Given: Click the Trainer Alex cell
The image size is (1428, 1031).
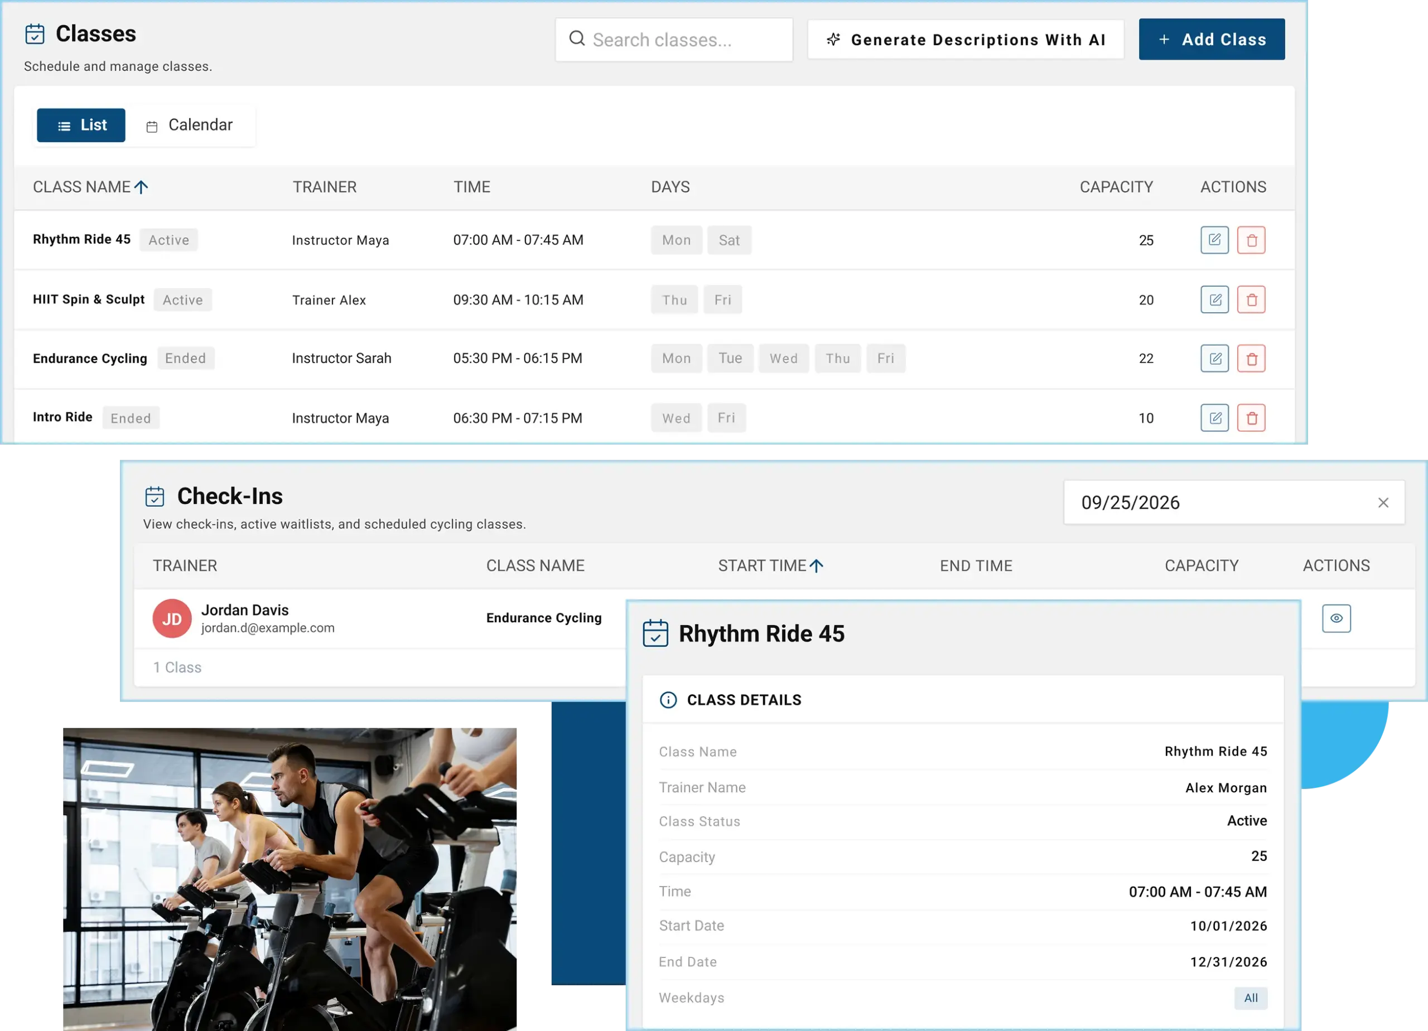Looking at the screenshot, I should point(329,300).
